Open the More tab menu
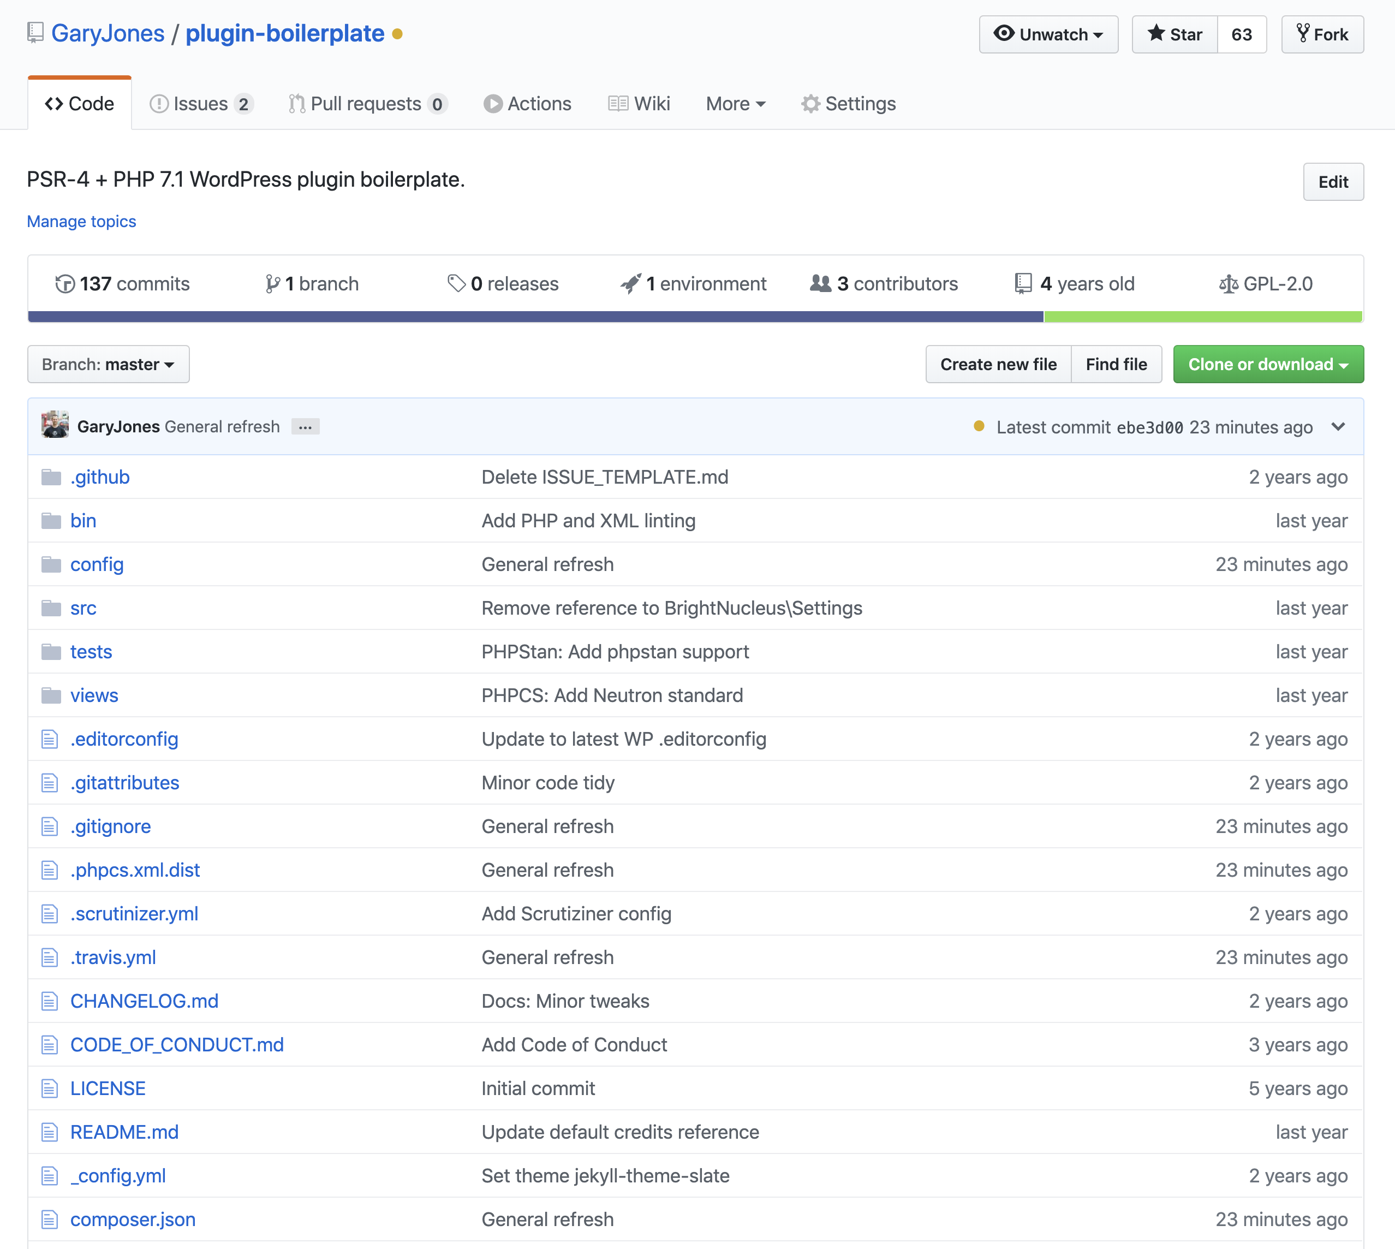The width and height of the screenshot is (1395, 1249). point(735,104)
